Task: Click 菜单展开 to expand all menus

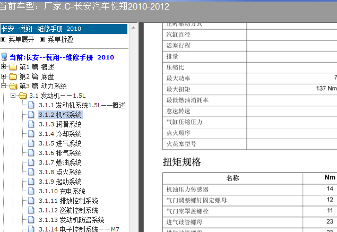Action: pos(21,40)
